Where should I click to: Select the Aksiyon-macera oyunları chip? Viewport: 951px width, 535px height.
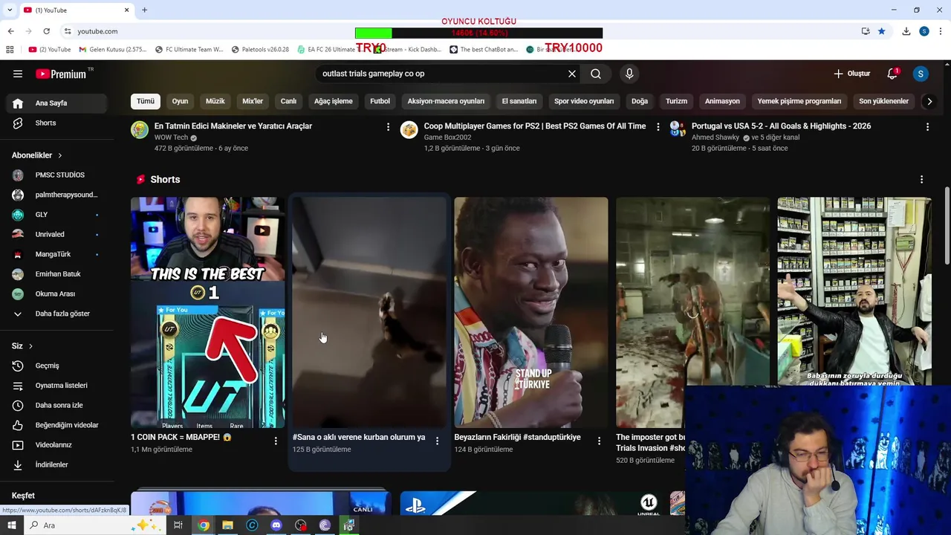coord(446,101)
